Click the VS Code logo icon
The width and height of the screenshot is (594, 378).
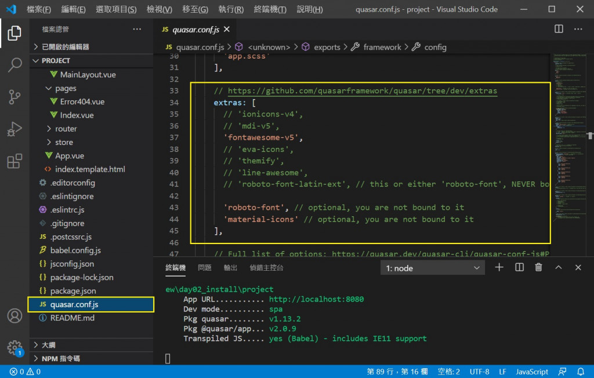[x=11, y=9]
